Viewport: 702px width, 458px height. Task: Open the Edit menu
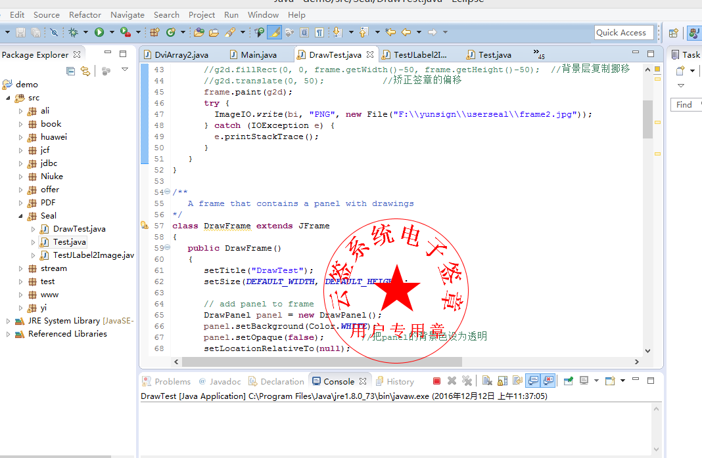[17, 14]
